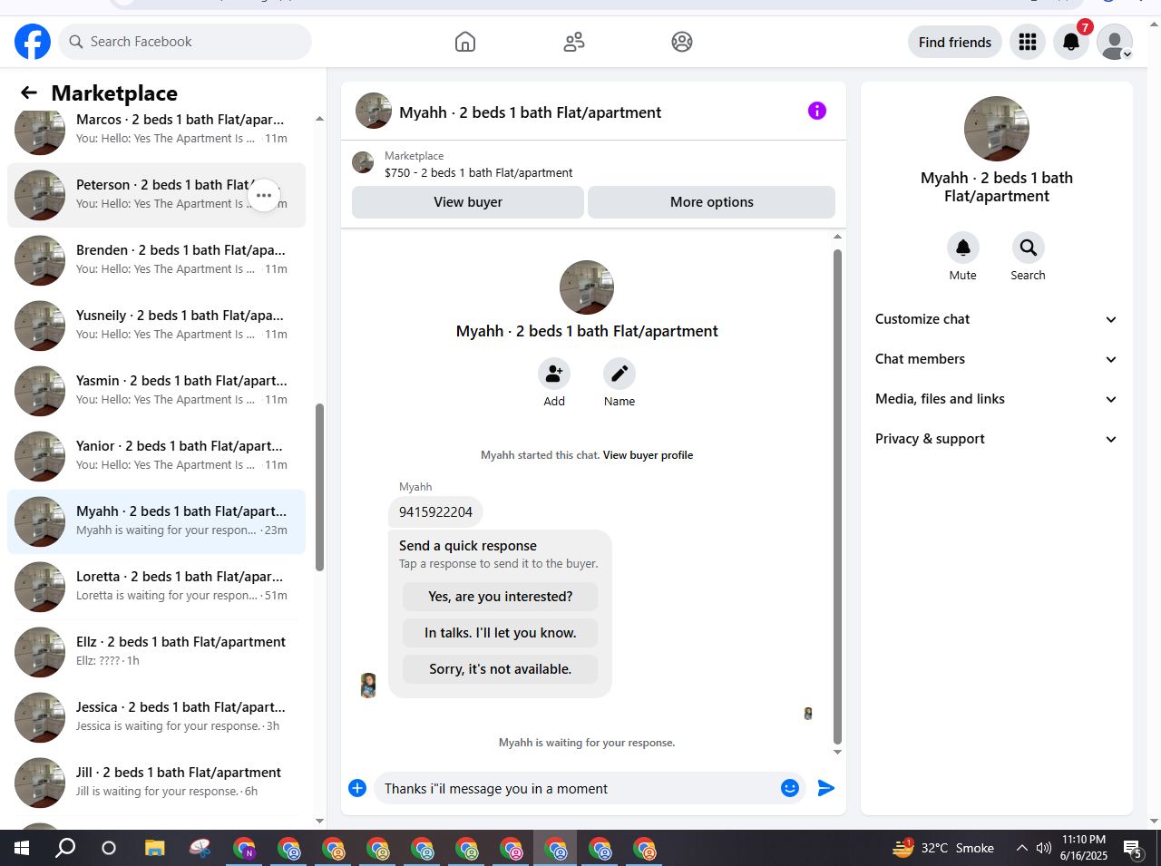Screen dimensions: 1161x866
Task: Open the View buyer profile link
Action: pos(648,455)
